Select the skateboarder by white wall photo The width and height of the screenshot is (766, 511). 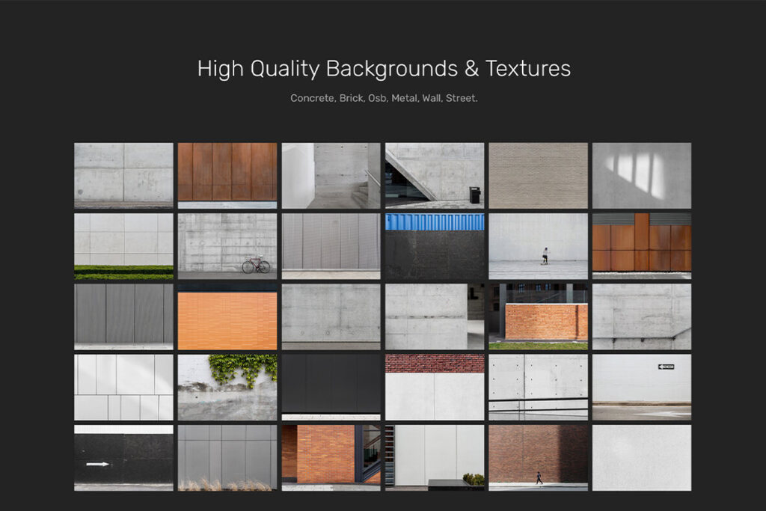(x=538, y=246)
